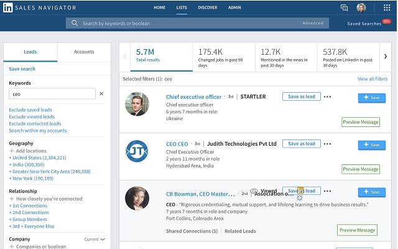Clear the ceo keyword with X icon

tap(101, 94)
